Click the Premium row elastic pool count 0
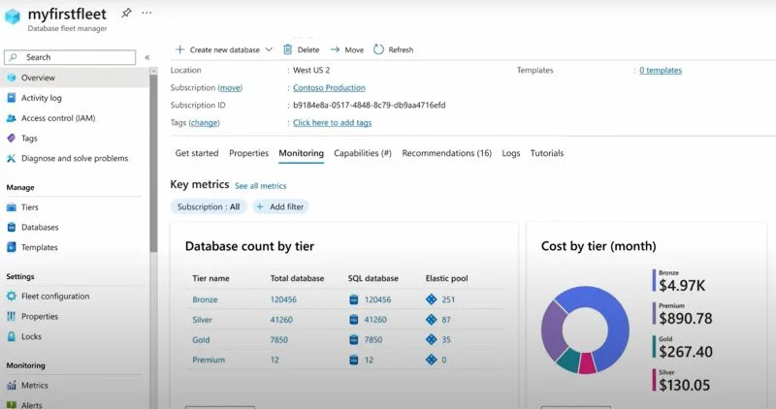776x409 pixels. [x=444, y=360]
